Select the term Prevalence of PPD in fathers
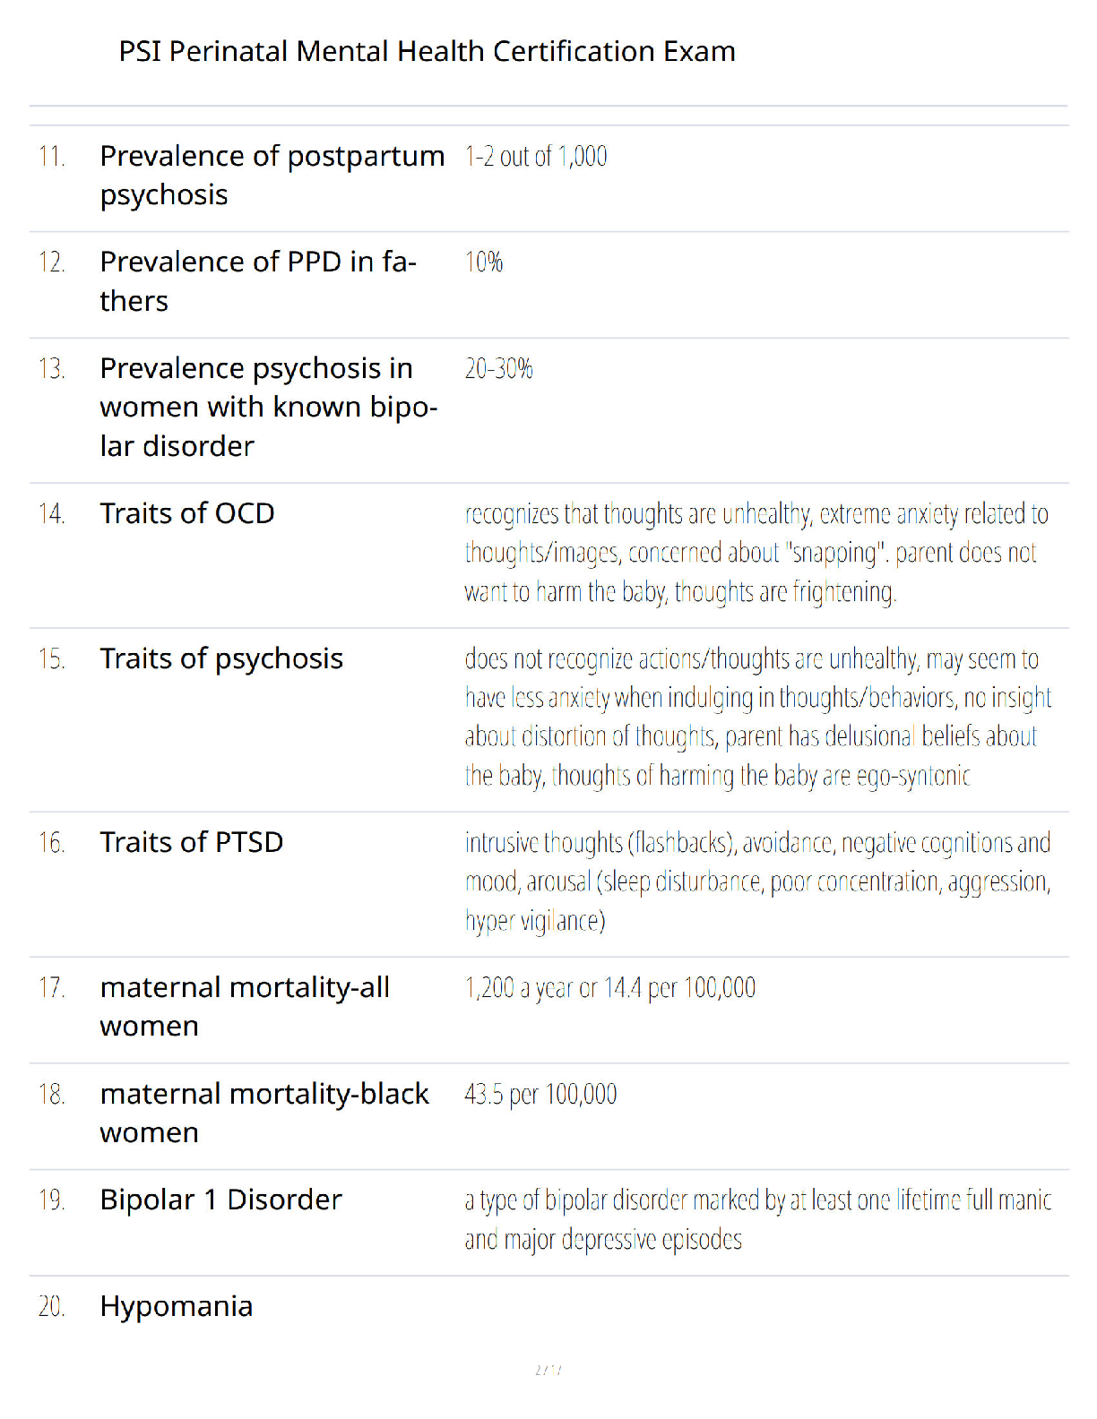 click(258, 281)
